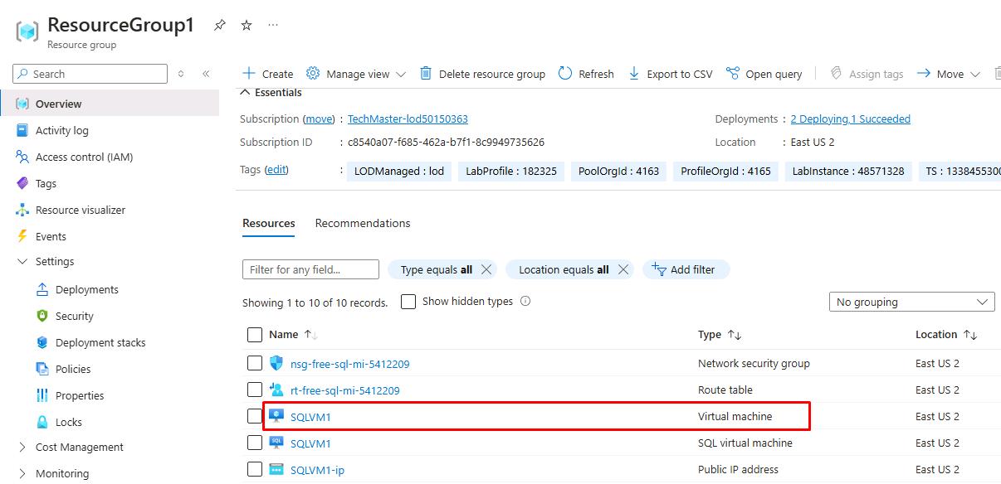Screen dimensions: 1001x484
Task: Expand the Cost Management section
Action: [x=22, y=448]
